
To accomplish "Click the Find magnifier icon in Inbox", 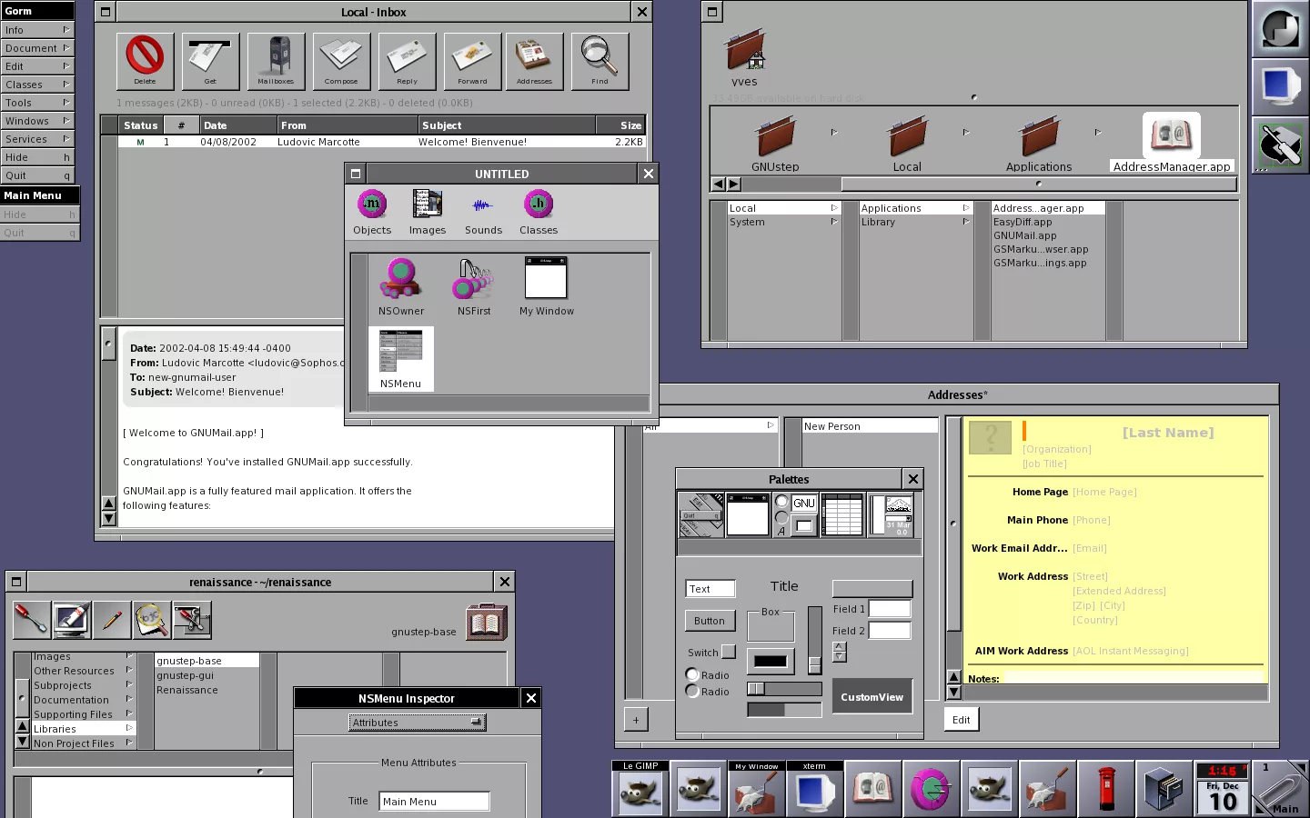I will click(x=600, y=61).
